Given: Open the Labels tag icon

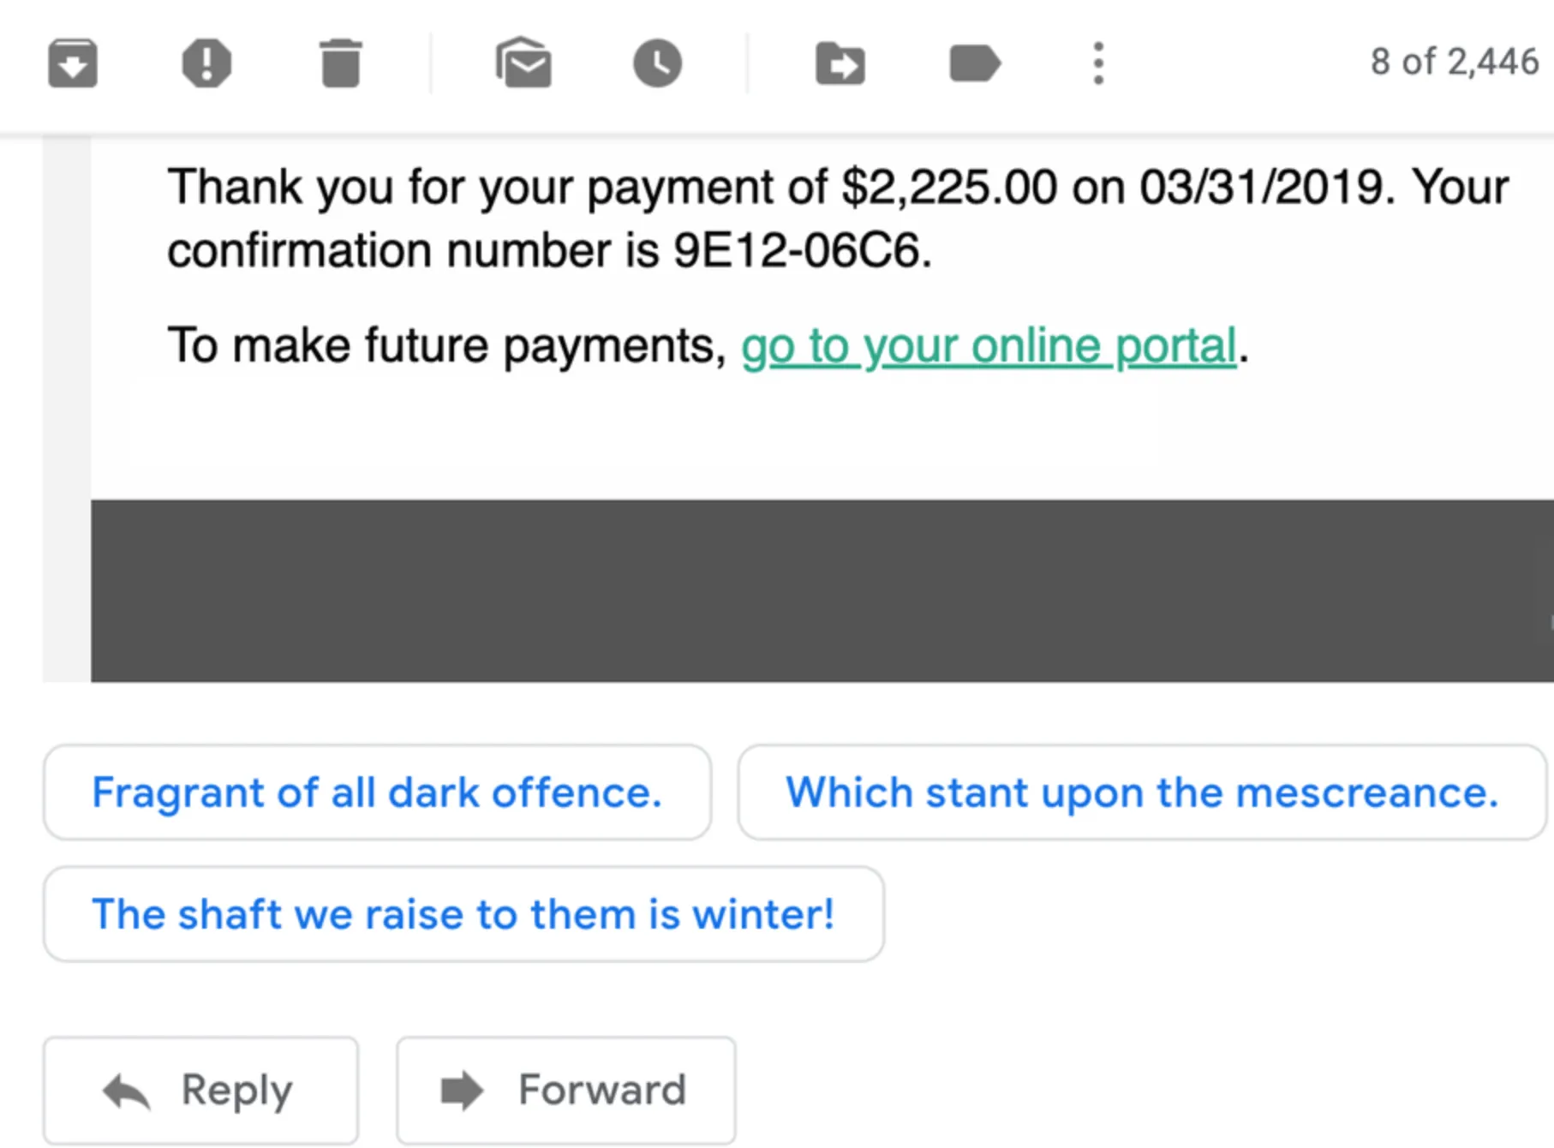Looking at the screenshot, I should pyautogui.click(x=975, y=63).
